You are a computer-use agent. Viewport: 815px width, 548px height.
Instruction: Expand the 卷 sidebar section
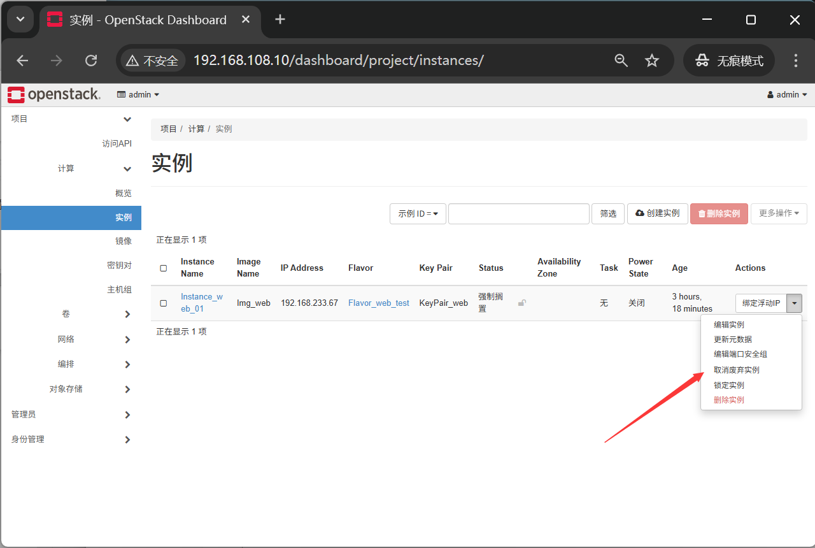click(127, 314)
